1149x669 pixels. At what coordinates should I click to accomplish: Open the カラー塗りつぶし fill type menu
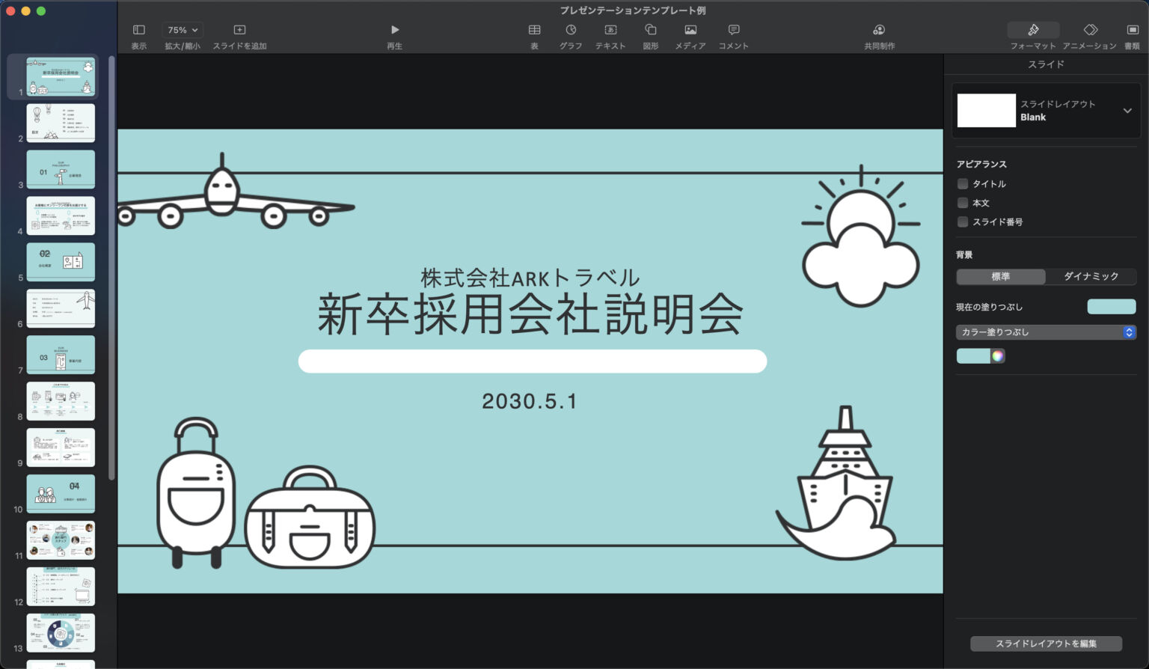[1045, 332]
